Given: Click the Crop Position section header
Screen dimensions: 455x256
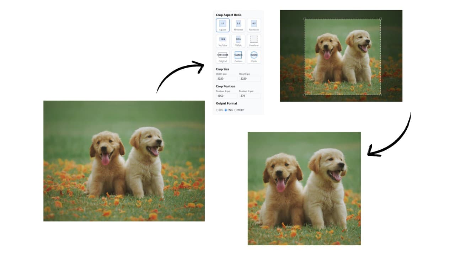Looking at the screenshot, I should pos(225,86).
